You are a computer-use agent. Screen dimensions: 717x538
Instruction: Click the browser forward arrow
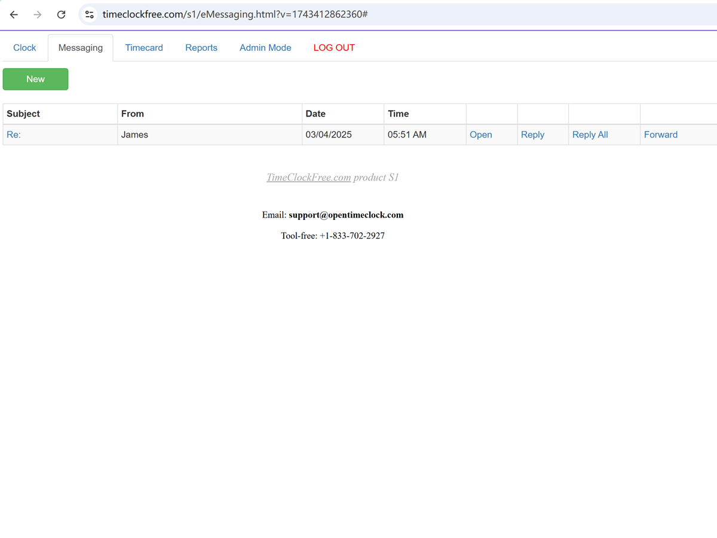tap(38, 14)
